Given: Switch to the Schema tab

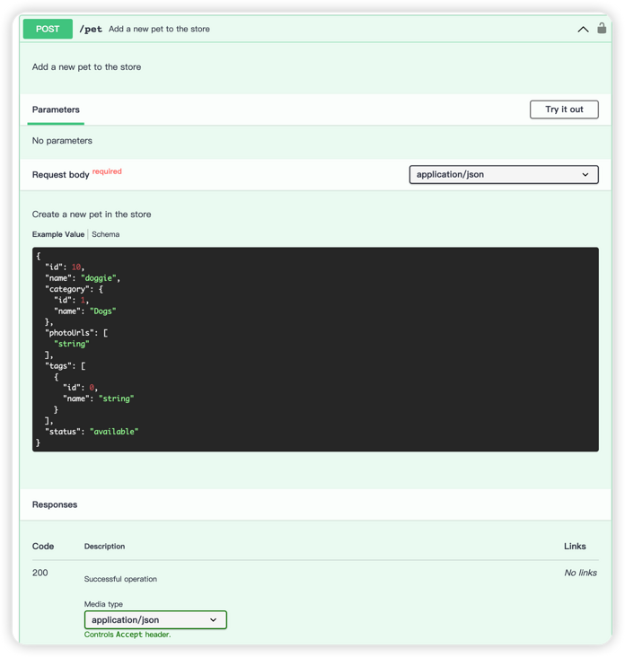Looking at the screenshot, I should click(105, 234).
